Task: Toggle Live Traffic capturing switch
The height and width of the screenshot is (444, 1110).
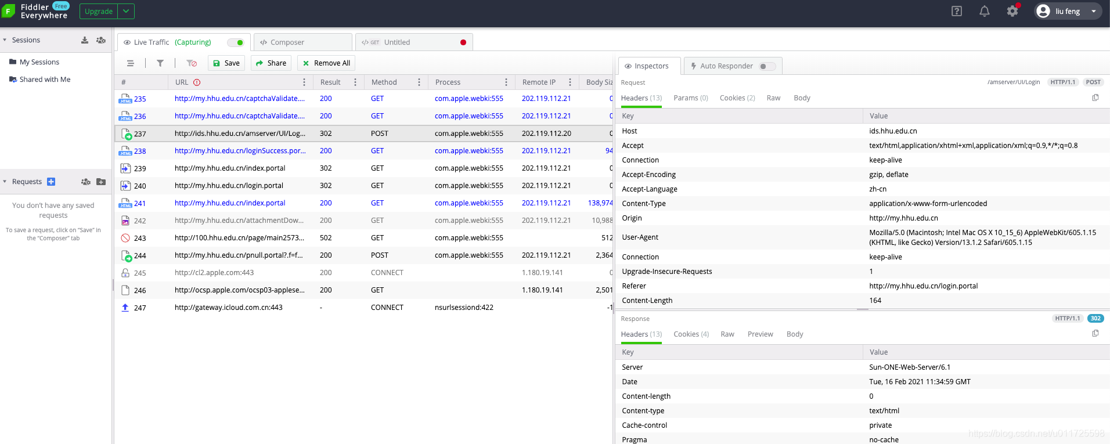Action: click(236, 42)
